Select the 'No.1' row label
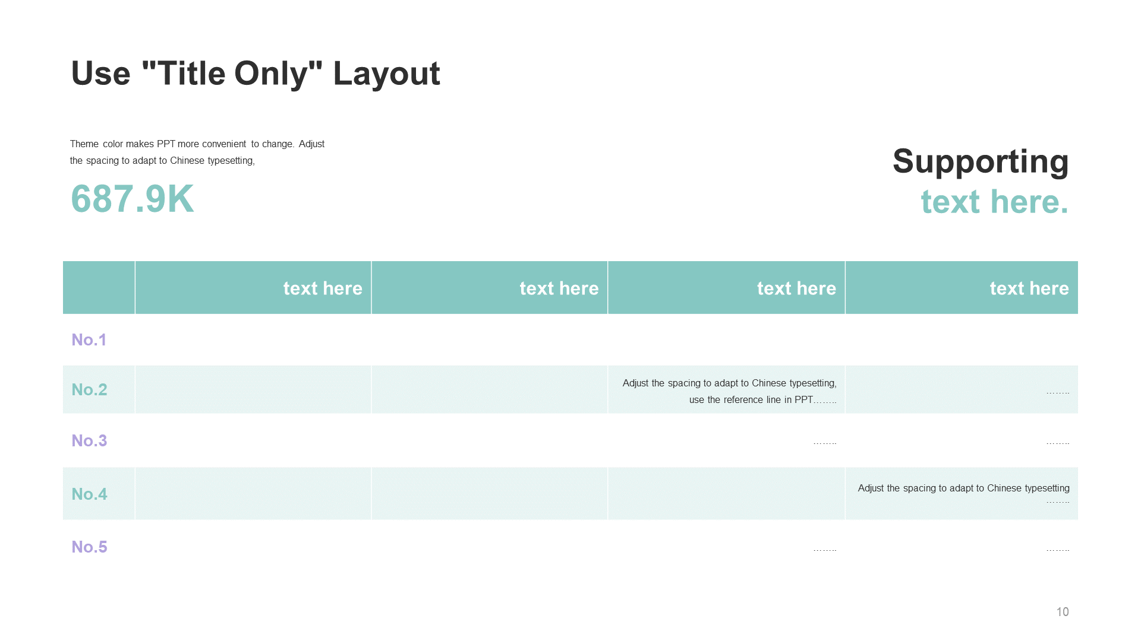The width and height of the screenshot is (1141, 641). [x=89, y=339]
